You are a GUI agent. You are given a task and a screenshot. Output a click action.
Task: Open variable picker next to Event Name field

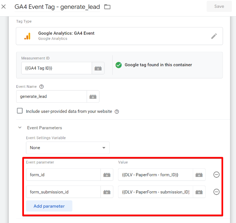[93, 97]
